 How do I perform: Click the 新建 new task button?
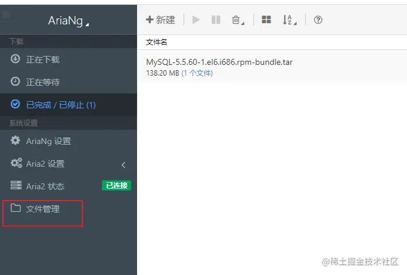160,20
